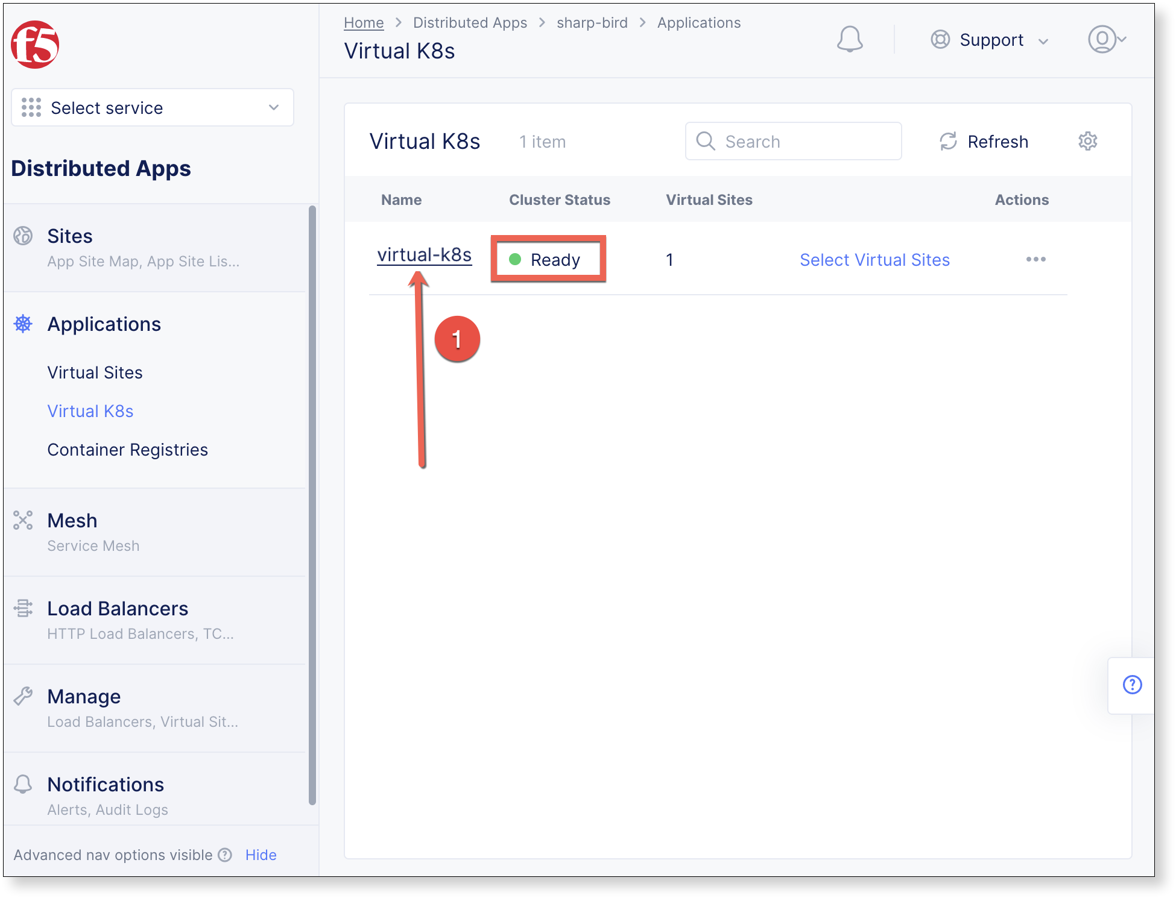Click the '1 item' count text
1176x898 pixels.
(x=542, y=142)
